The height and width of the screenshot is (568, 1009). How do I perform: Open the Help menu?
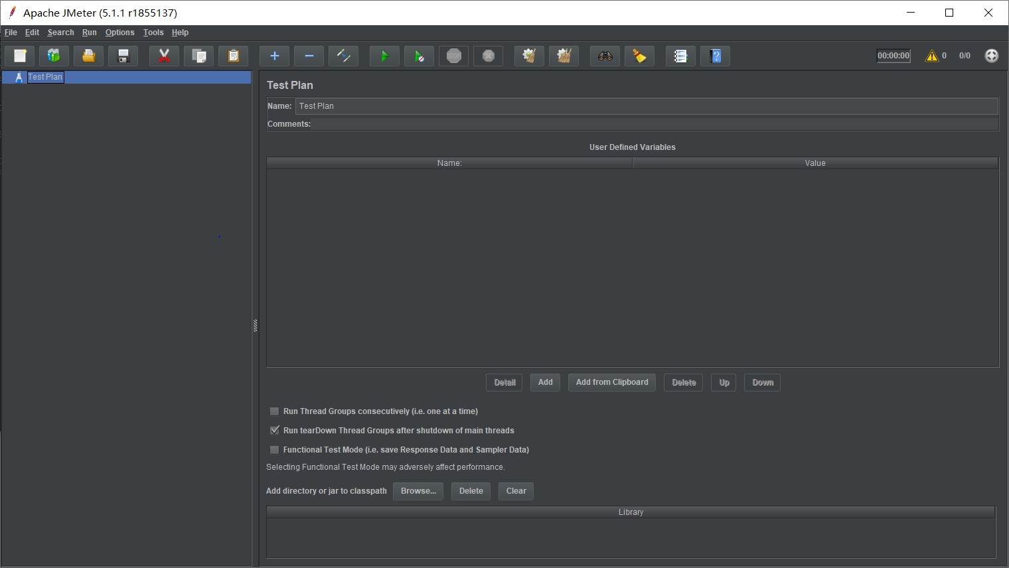tap(180, 33)
